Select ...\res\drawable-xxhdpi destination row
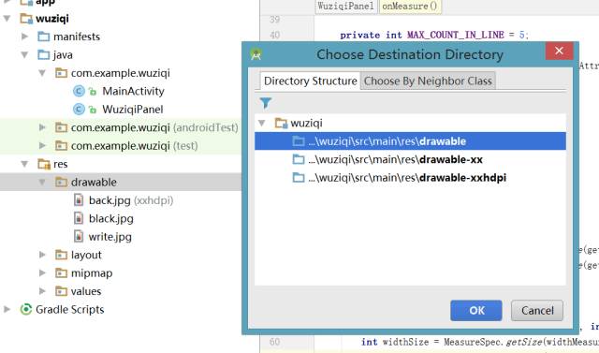 coord(410,178)
